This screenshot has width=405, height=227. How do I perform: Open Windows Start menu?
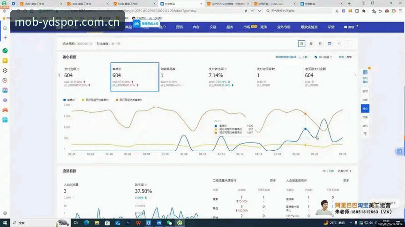5,223
